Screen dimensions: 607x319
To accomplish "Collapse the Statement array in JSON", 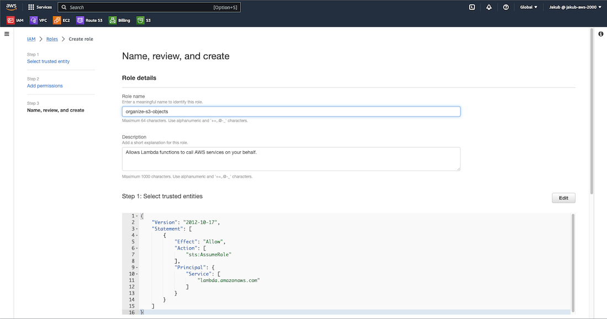I will tap(136, 228).
